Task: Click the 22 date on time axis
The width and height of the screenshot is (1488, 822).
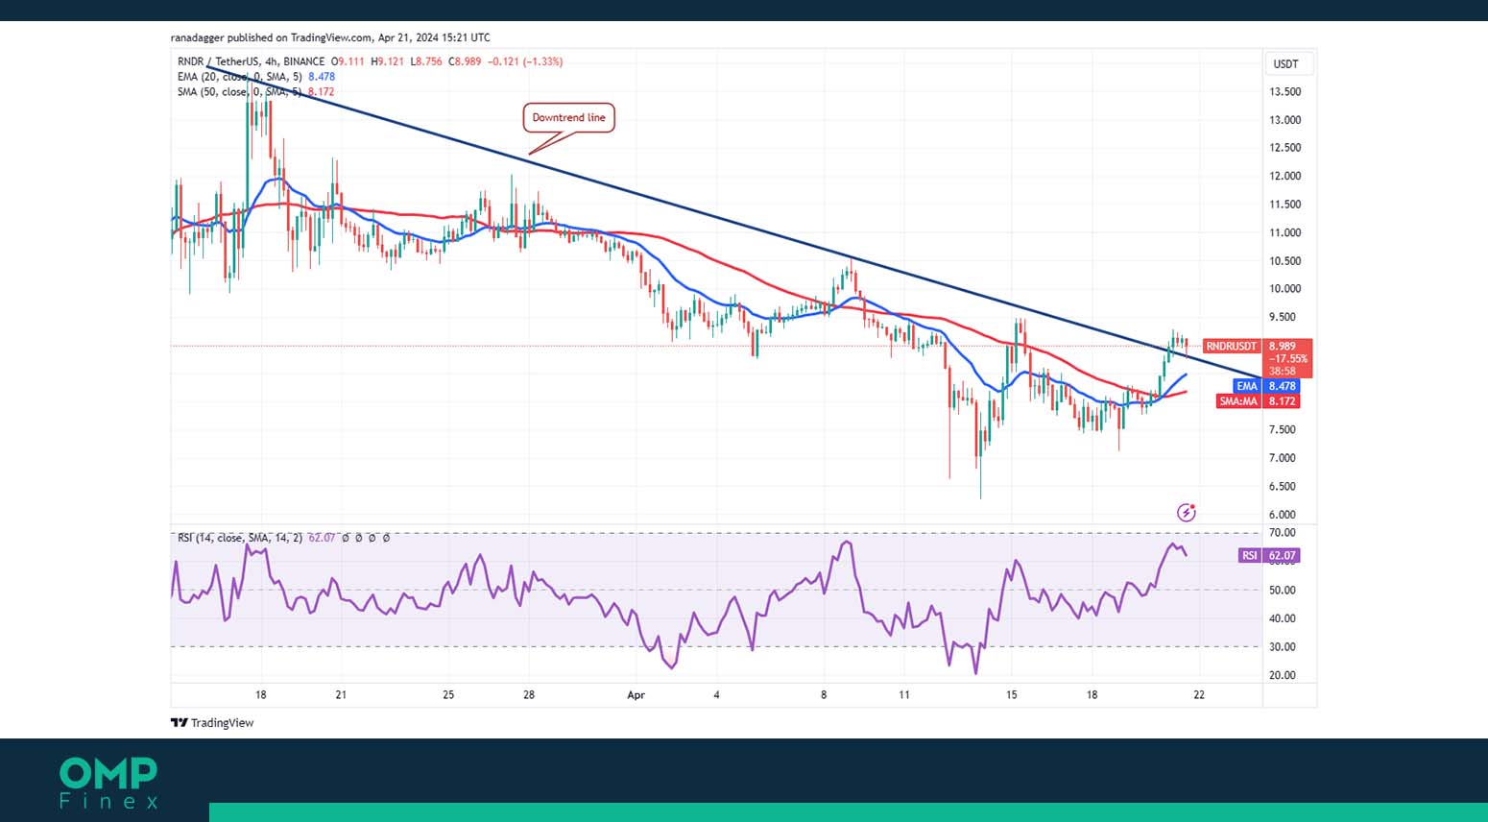Action: tap(1199, 695)
